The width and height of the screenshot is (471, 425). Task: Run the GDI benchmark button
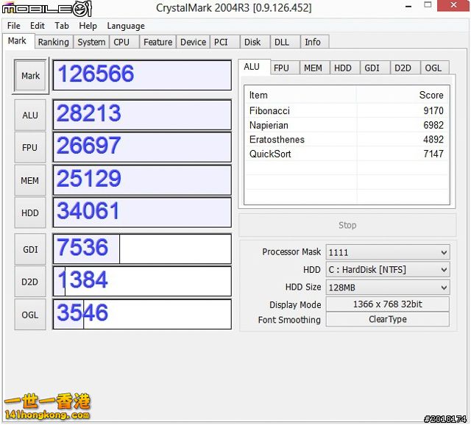click(30, 249)
